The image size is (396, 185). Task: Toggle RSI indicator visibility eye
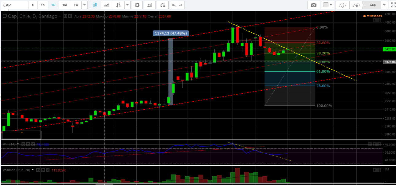point(23,144)
